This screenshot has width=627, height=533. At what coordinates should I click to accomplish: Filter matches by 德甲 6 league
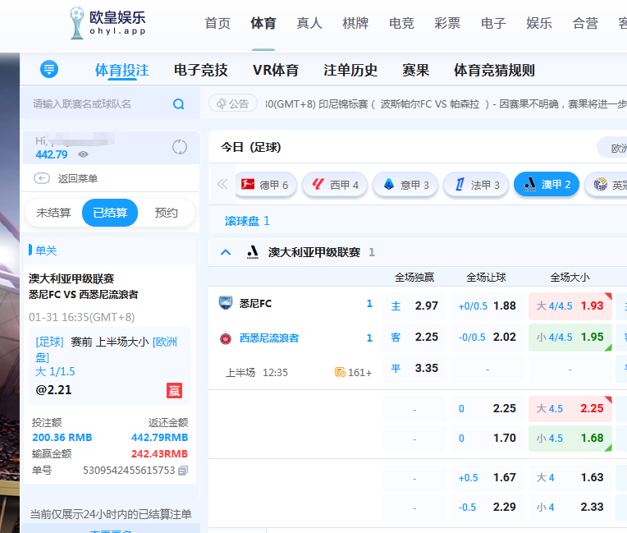click(264, 185)
